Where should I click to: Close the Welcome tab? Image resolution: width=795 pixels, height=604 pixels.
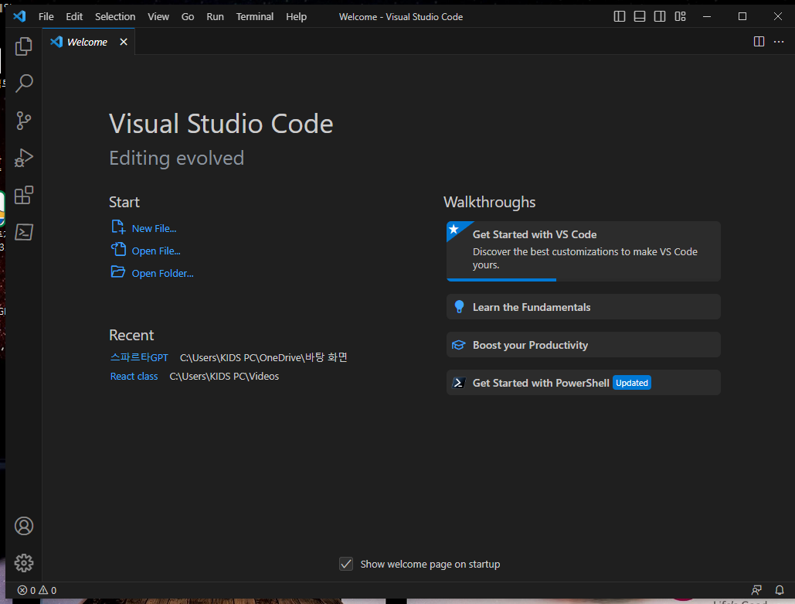point(123,42)
